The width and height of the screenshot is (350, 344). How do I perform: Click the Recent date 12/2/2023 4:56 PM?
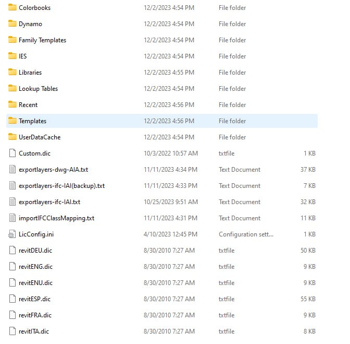click(x=169, y=105)
